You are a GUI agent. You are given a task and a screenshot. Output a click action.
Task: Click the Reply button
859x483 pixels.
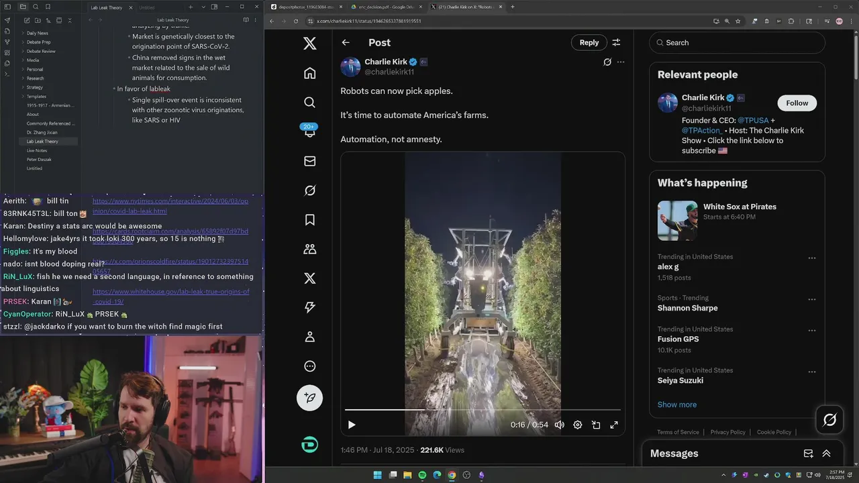(x=589, y=42)
